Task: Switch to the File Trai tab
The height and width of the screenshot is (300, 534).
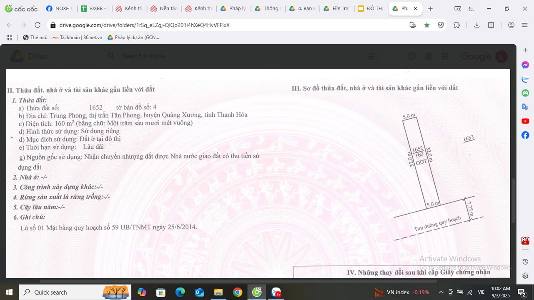Action: pos(337,9)
